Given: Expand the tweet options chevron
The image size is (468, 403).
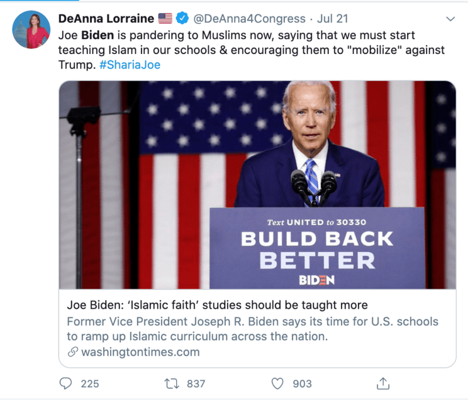Looking at the screenshot, I should 450,19.
